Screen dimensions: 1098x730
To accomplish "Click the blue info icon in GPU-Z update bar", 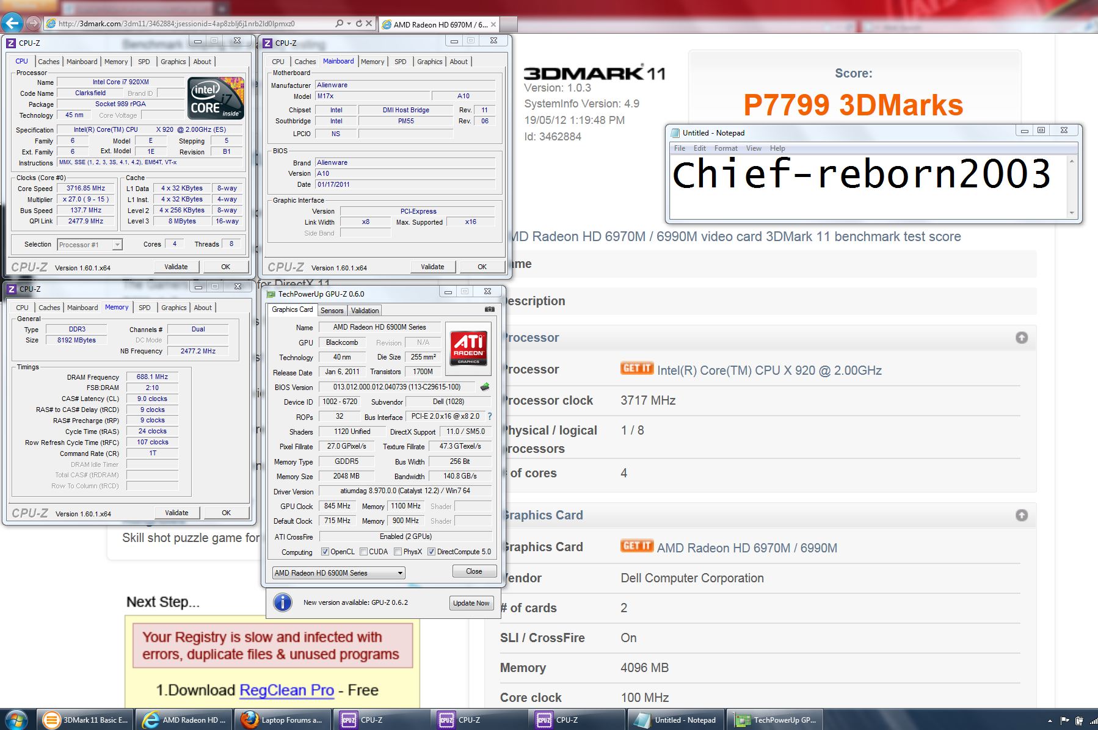I will (282, 602).
